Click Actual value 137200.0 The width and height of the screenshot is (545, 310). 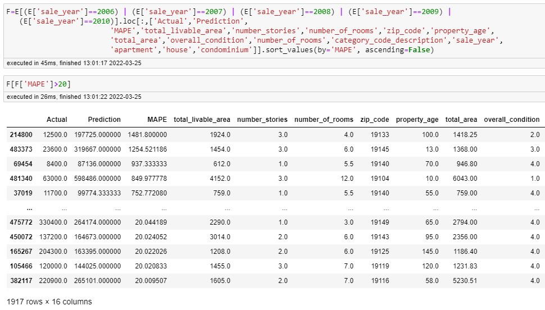[53, 236]
